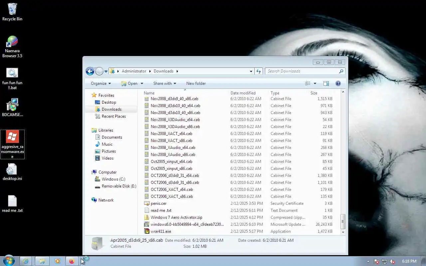Refresh the Downloads folder view

point(259,71)
